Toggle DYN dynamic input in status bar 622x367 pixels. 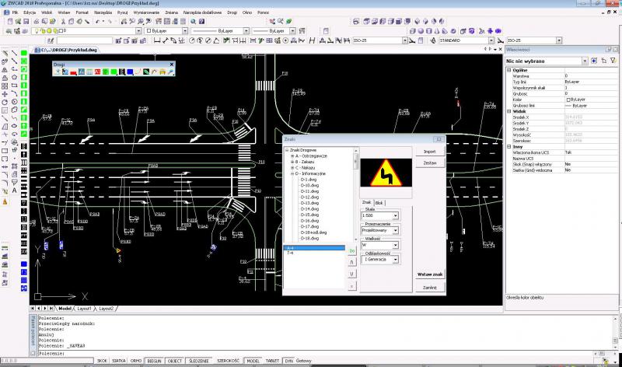[x=289, y=361]
